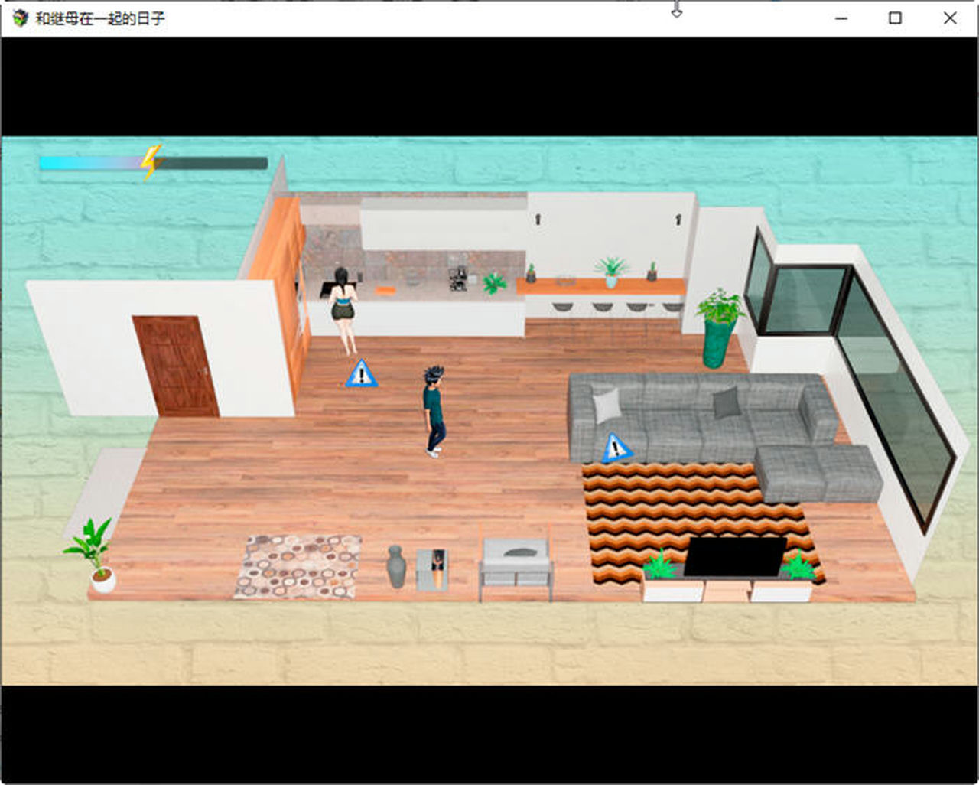Click the black flat-screen TV
This screenshot has height=785, width=979.
click(x=734, y=556)
